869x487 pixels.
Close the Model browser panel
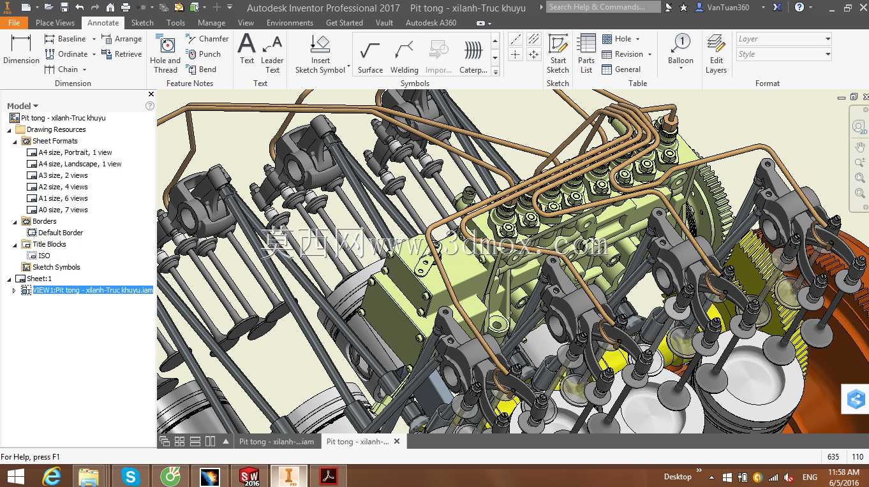pos(151,94)
